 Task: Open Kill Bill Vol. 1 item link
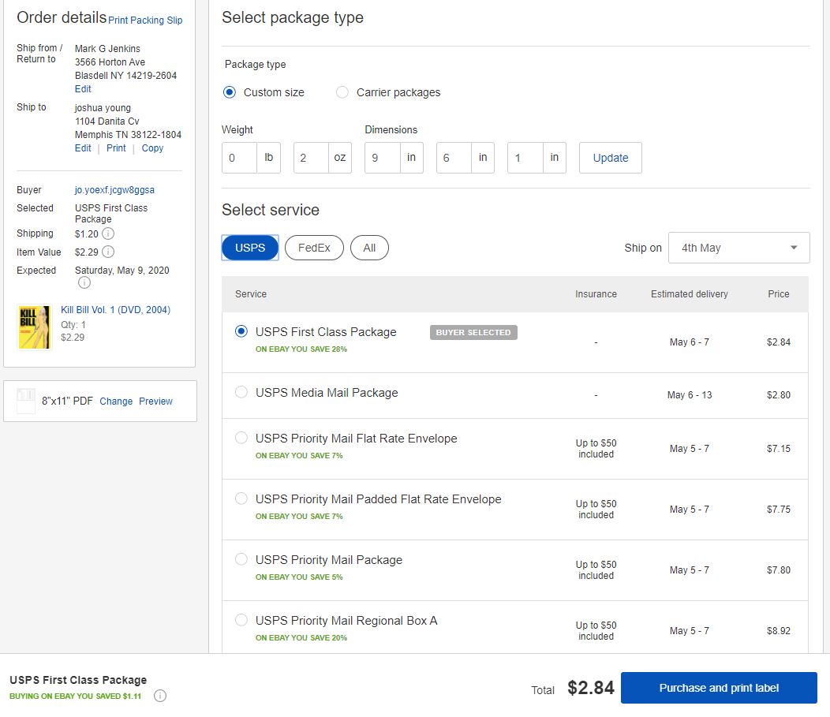pos(115,309)
